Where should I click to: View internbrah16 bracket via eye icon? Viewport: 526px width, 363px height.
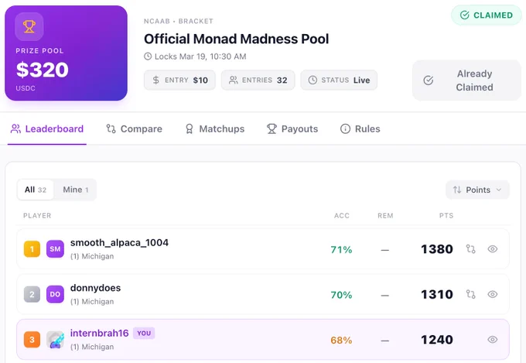(493, 340)
